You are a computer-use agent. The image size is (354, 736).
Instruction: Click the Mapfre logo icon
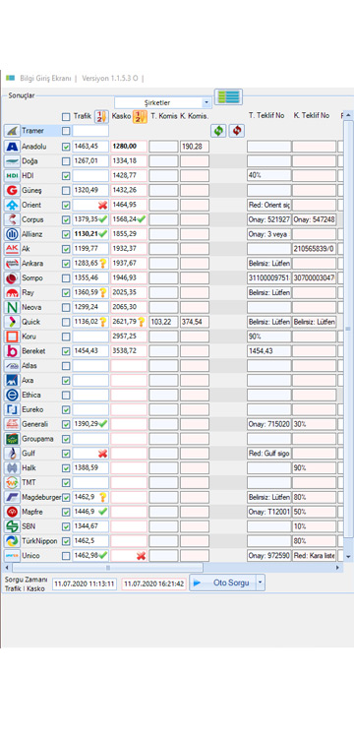pos(12,512)
